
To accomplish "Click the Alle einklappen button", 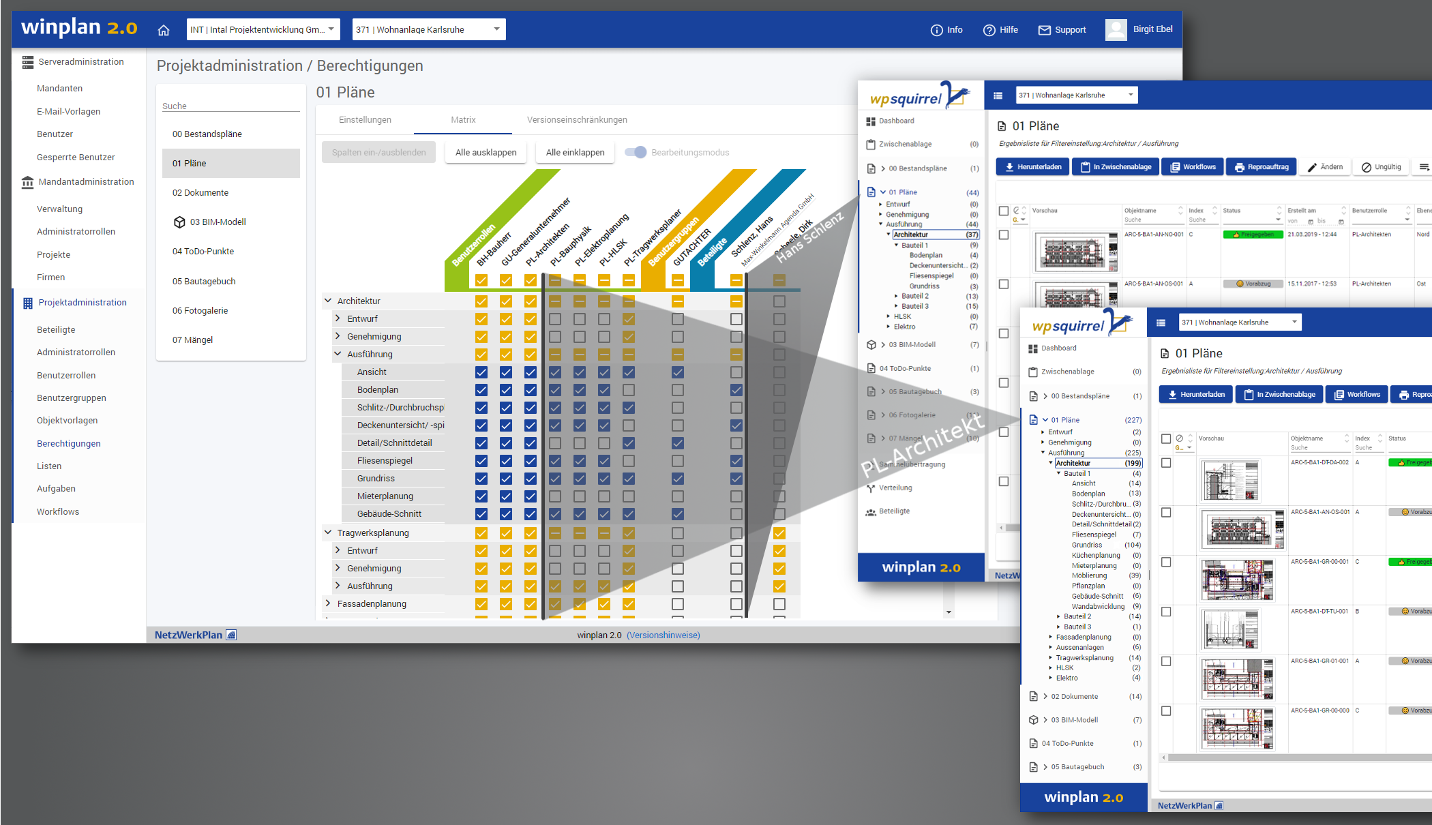I will 575,153.
